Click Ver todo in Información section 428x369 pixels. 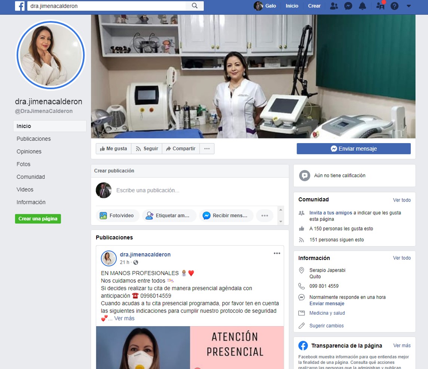pos(401,258)
